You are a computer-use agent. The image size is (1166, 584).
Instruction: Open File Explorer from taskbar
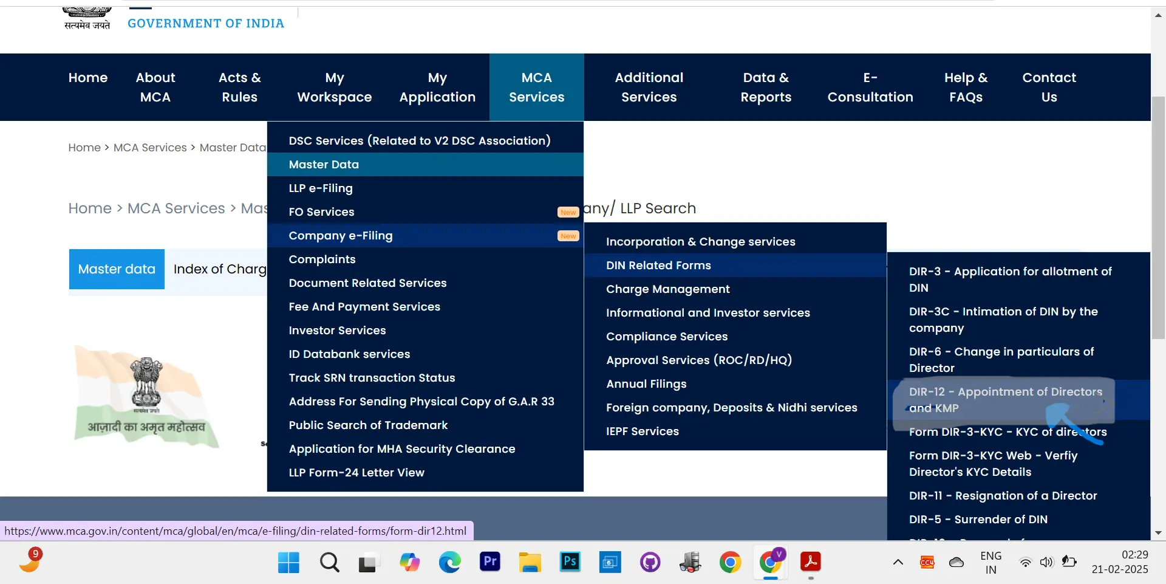click(530, 563)
